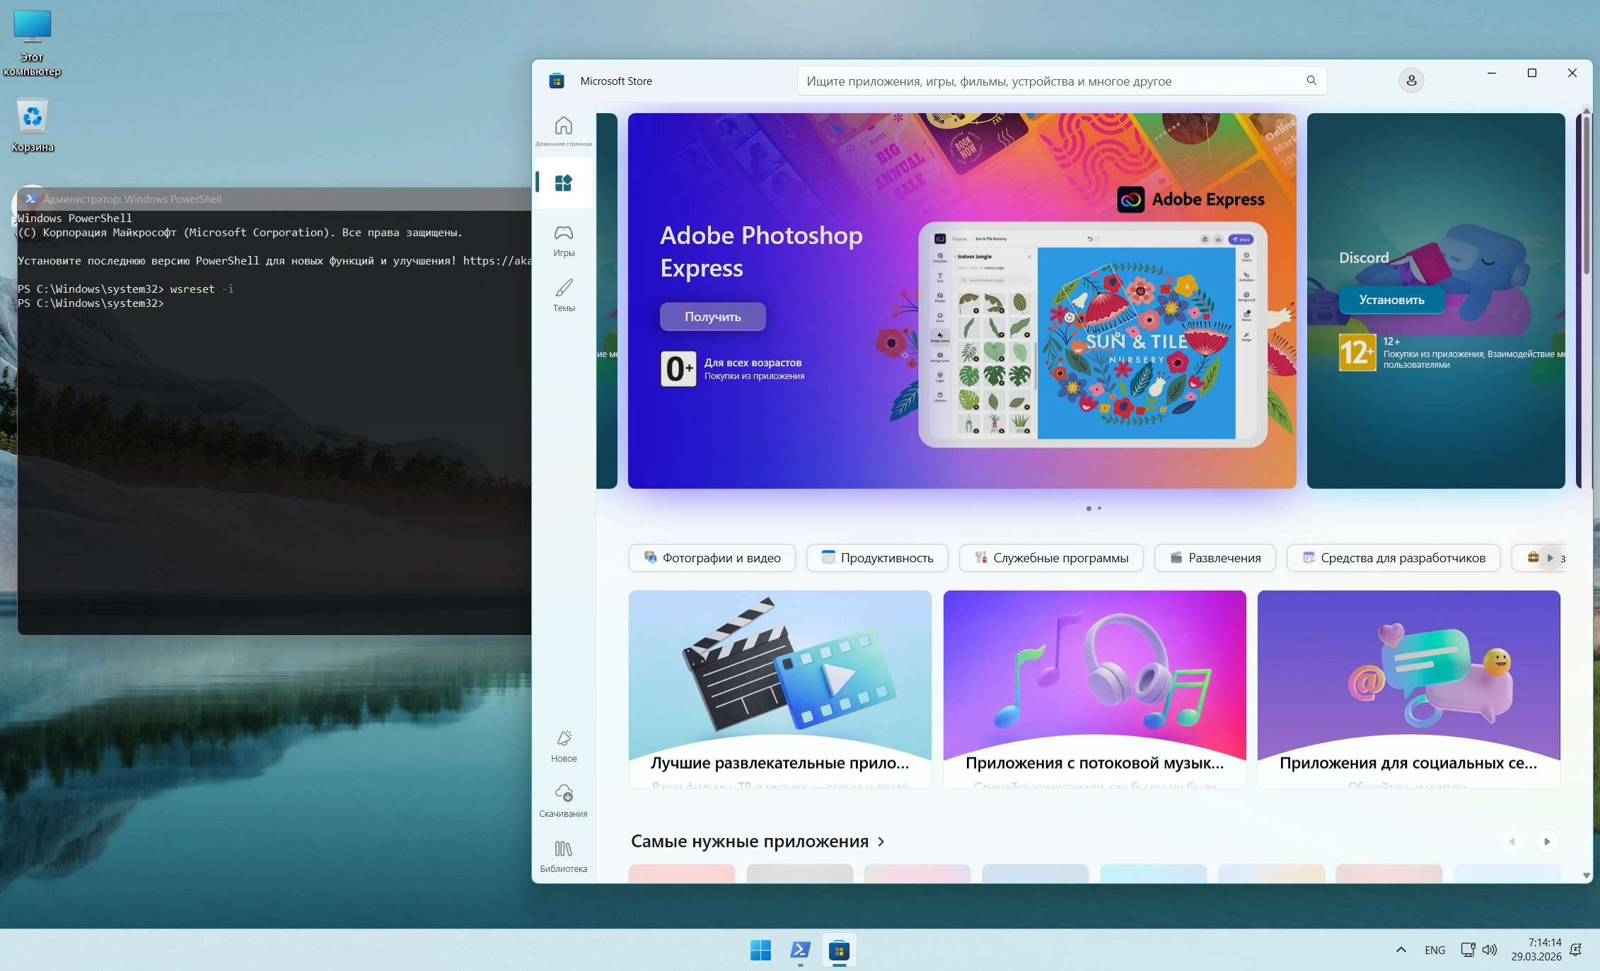Open the Библиотека (Library) section

coord(563,856)
